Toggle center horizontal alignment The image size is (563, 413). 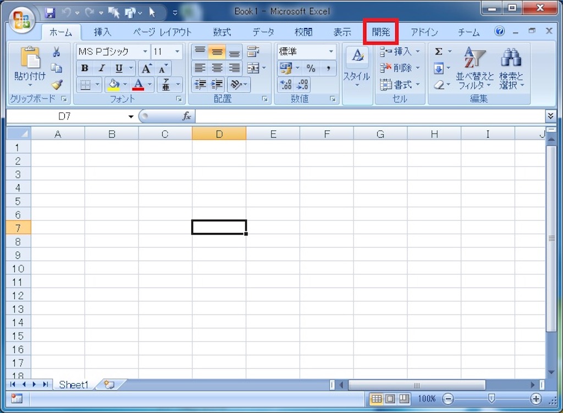coord(217,68)
